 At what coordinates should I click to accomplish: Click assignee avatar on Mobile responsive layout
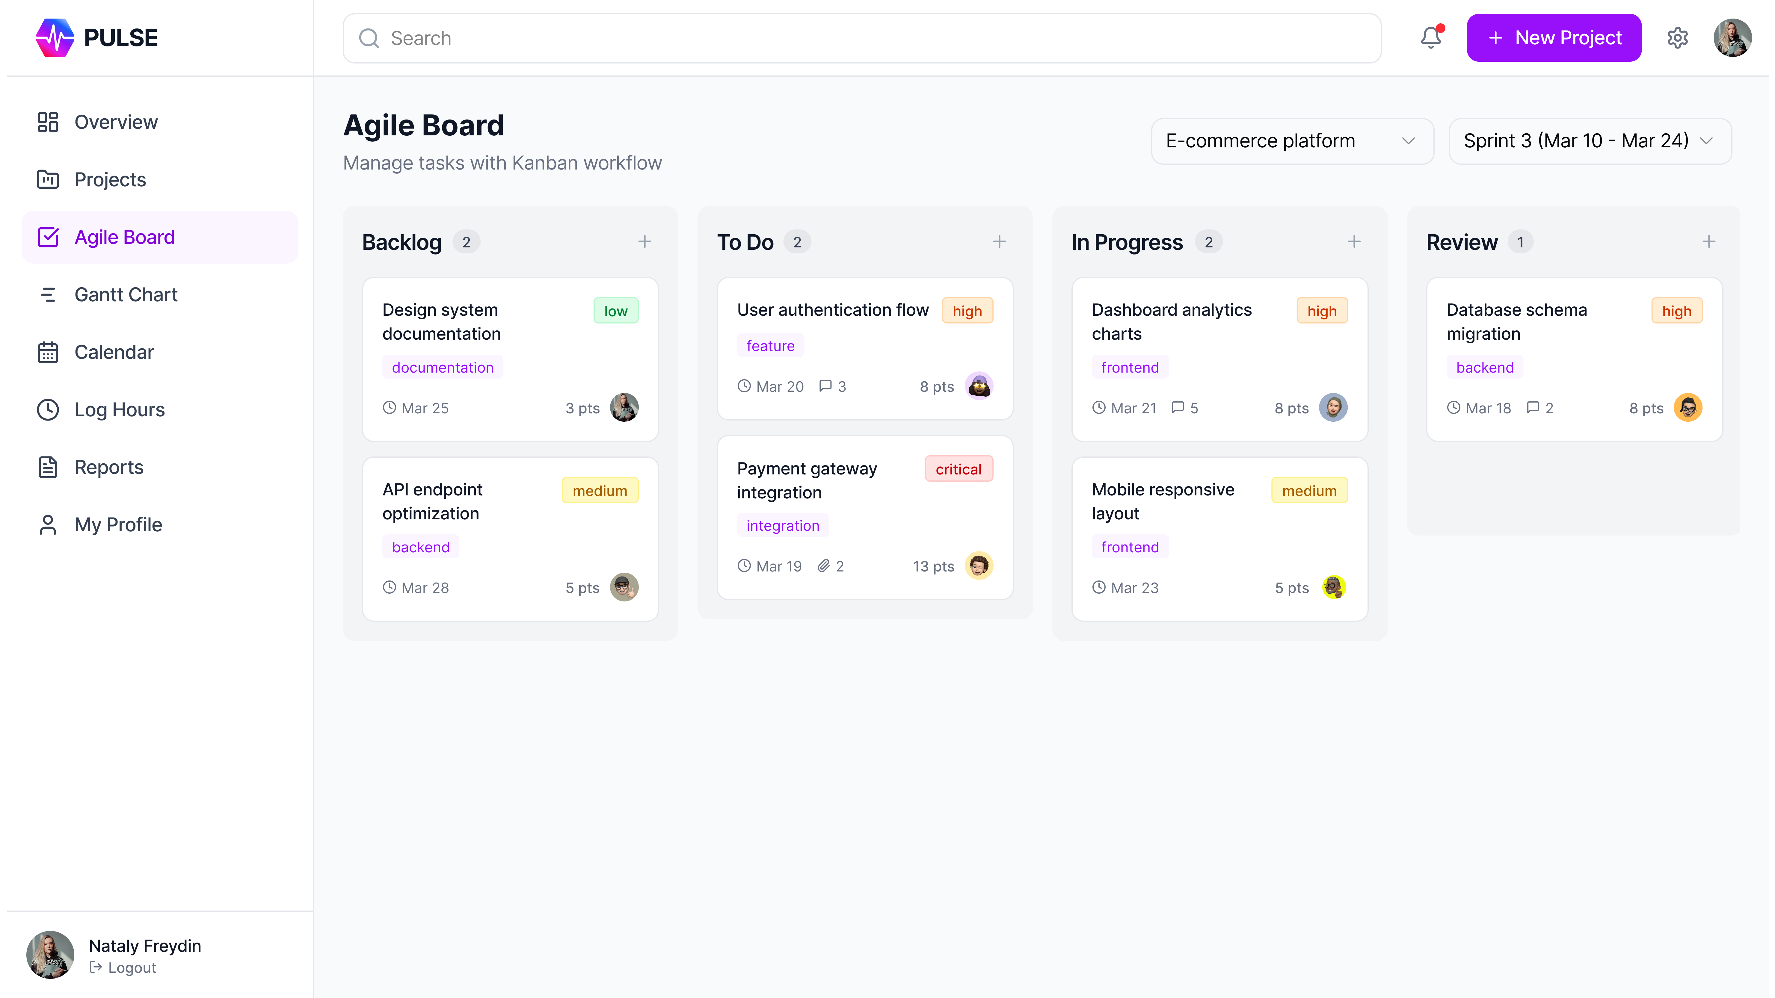1334,587
